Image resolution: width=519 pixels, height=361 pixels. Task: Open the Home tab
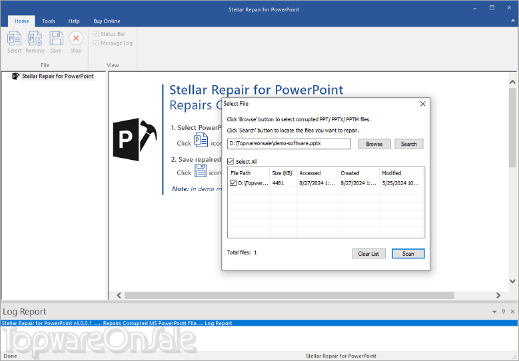[21, 21]
